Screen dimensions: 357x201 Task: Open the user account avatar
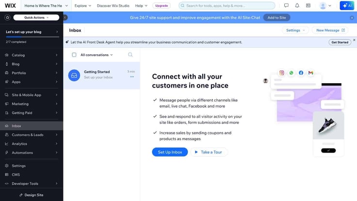[x=323, y=6]
